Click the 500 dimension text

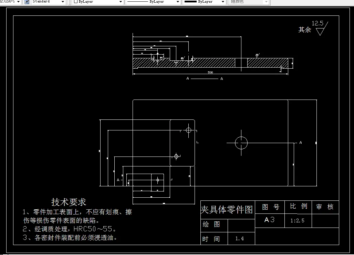click(x=210, y=72)
